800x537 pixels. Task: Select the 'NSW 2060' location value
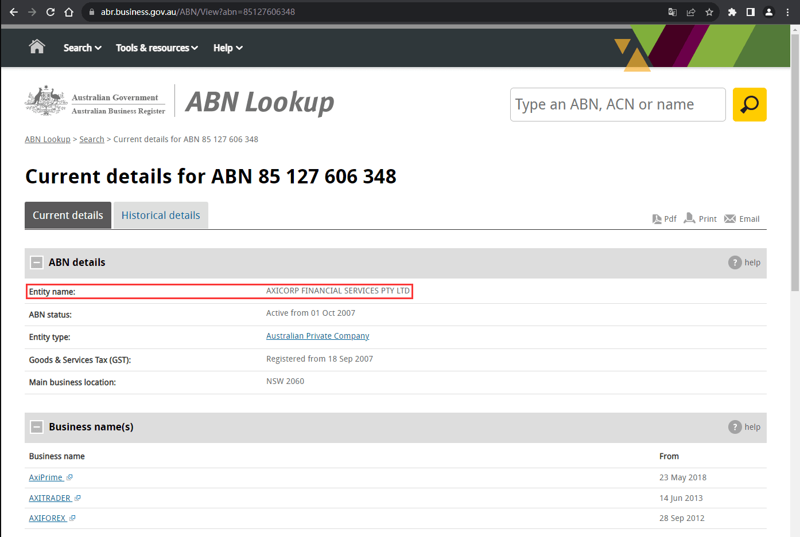click(x=285, y=381)
